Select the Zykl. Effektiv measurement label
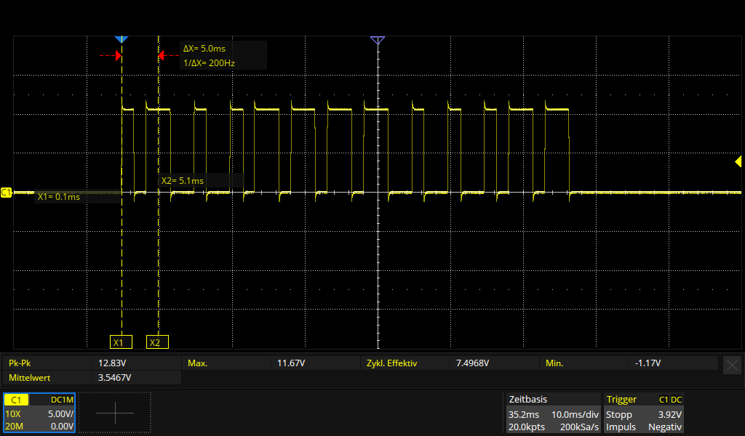745x436 pixels. point(392,363)
